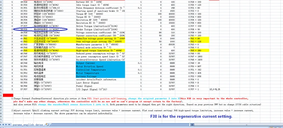Select the Drive Torque Limitation cell
Viewport: 283px width, 128px height.
point(100,26)
